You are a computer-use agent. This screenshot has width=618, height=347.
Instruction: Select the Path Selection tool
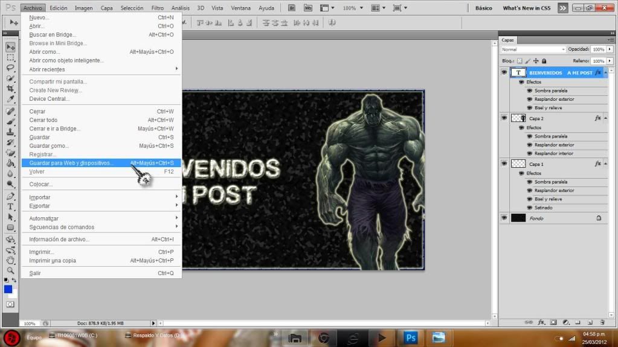tap(10, 217)
